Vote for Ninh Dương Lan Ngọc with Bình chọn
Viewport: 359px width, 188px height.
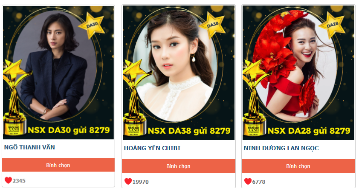tap(298, 166)
